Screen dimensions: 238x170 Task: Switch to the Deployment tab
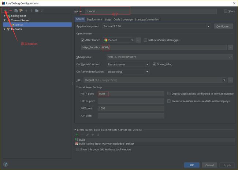pos(94,19)
